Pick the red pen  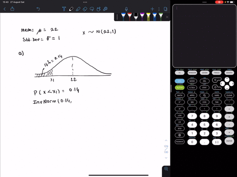[129, 17]
